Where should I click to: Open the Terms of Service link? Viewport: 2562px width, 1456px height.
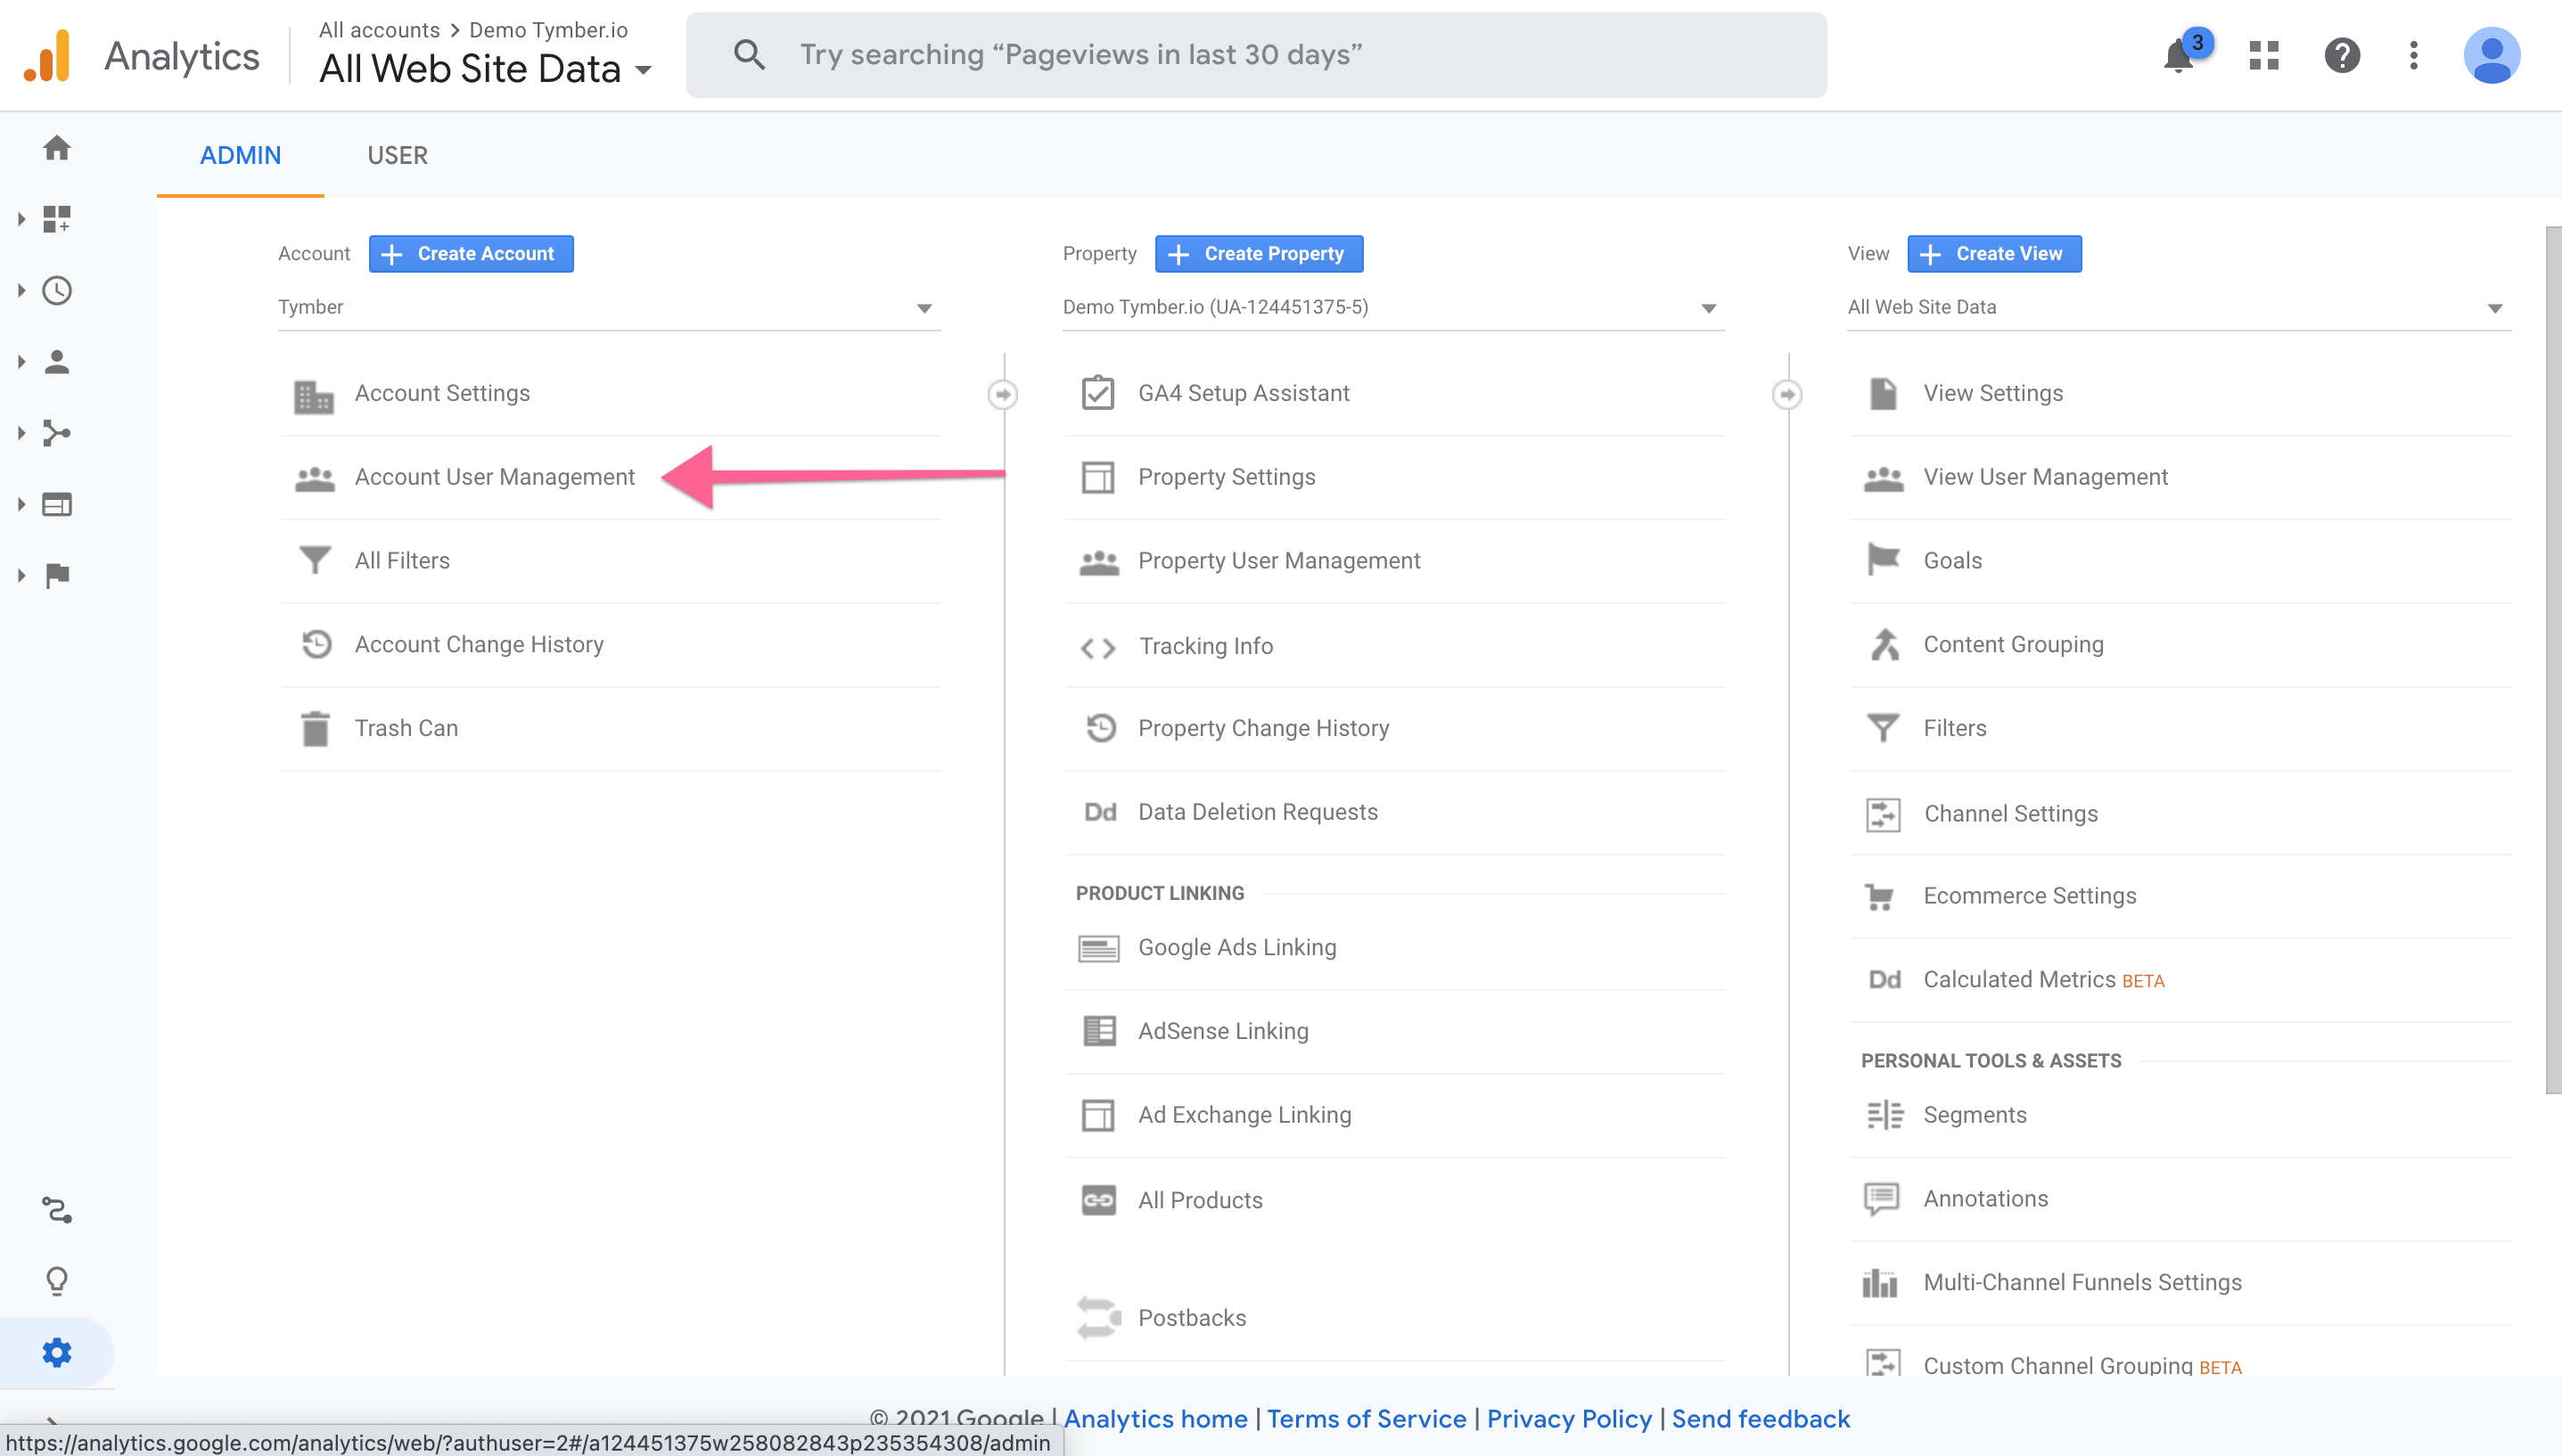point(1366,1419)
